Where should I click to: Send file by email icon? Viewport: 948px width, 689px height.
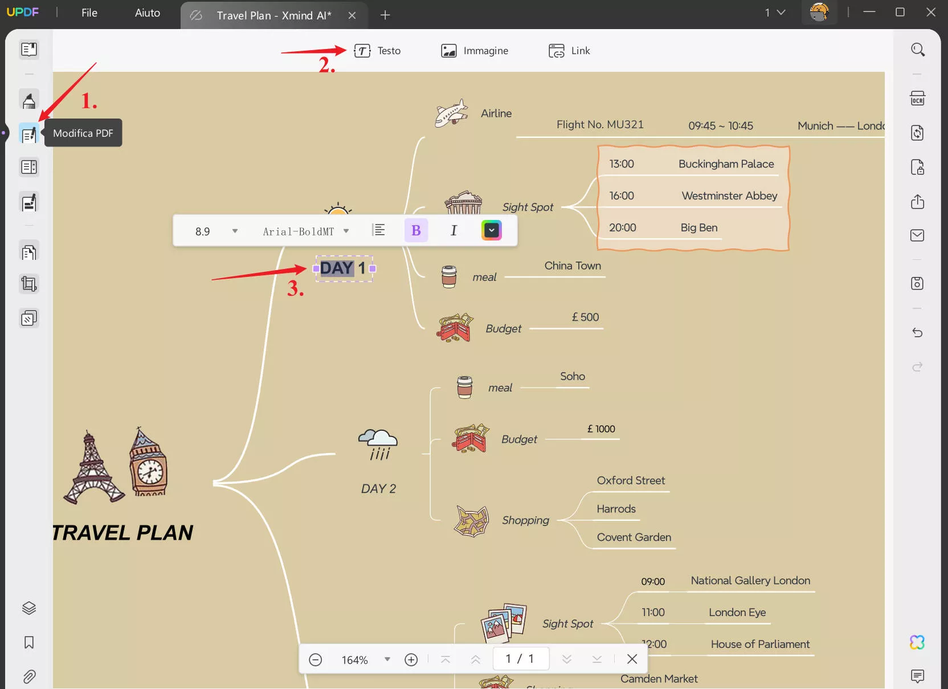pyautogui.click(x=917, y=235)
